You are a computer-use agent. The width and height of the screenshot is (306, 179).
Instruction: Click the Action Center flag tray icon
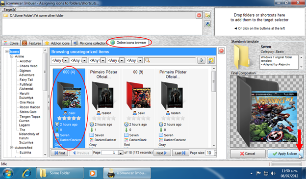coord(258,173)
